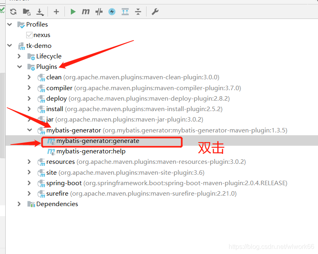Expand the compiler plugin node
The width and height of the screenshot is (318, 254).
(x=29, y=88)
